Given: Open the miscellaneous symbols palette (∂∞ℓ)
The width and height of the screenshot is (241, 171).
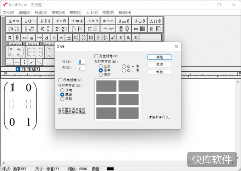Looking at the screenshot, I should coord(124,21).
